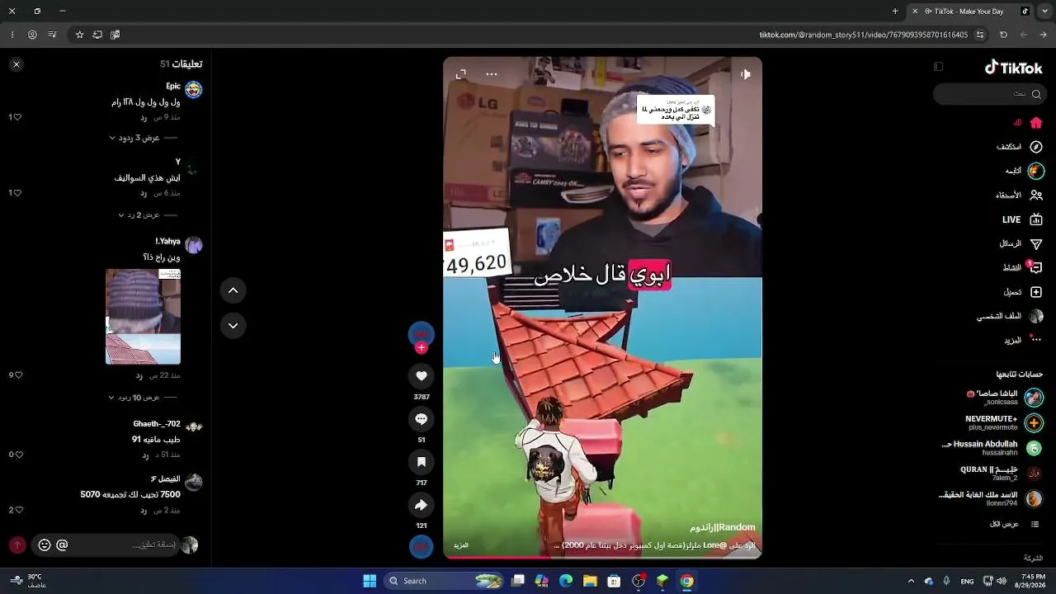The image size is (1056, 594).
Task: Reload the TikTok page
Action: click(x=1003, y=35)
